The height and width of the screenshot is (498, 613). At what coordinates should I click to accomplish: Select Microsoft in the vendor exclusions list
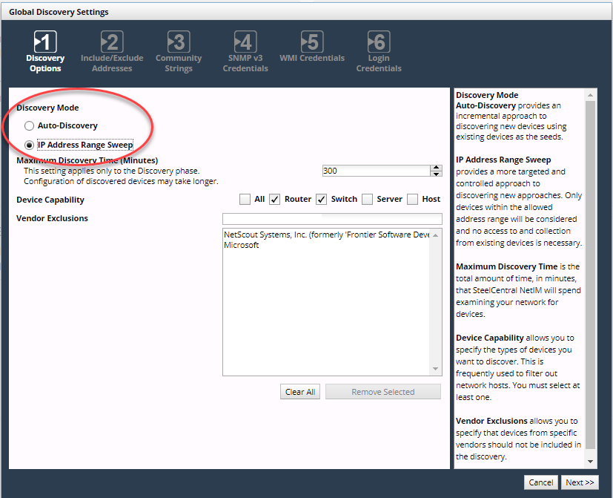(242, 246)
